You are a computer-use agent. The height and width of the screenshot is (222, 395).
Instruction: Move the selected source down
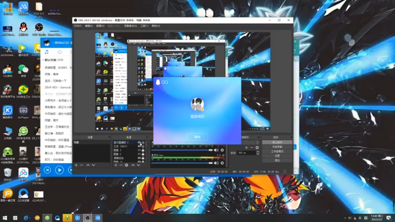click(138, 165)
